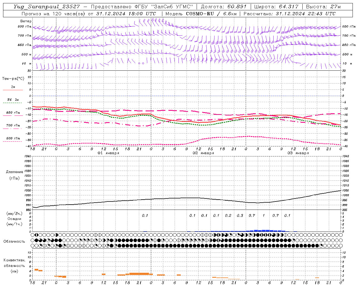Click the 01 января date label

[x=108, y=153]
